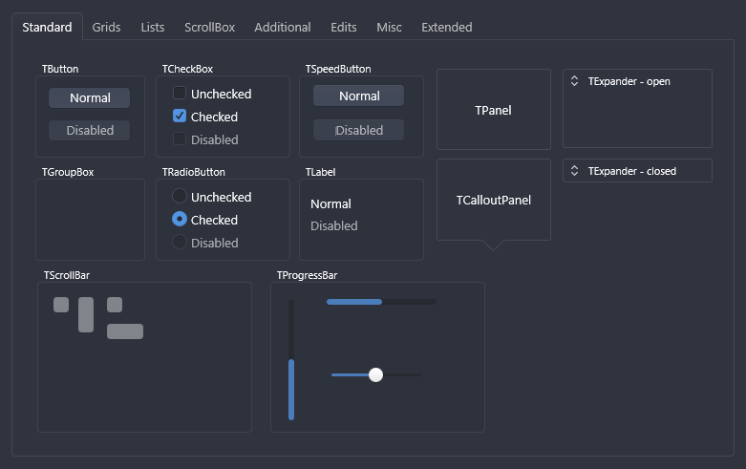This screenshot has width=746, height=469.
Task: Click the wide horizontal scrollbar thumb
Action: click(x=125, y=331)
